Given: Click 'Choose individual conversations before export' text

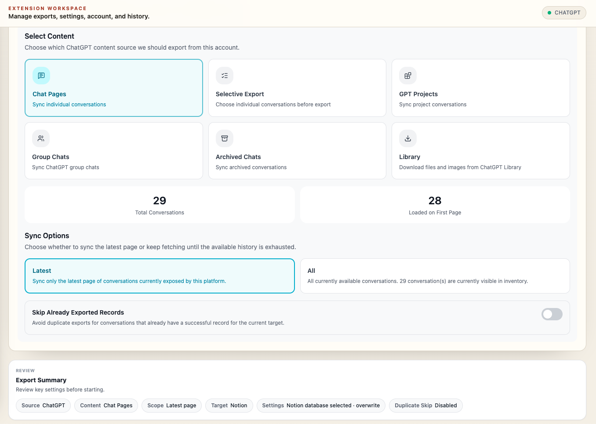Looking at the screenshot, I should (273, 105).
